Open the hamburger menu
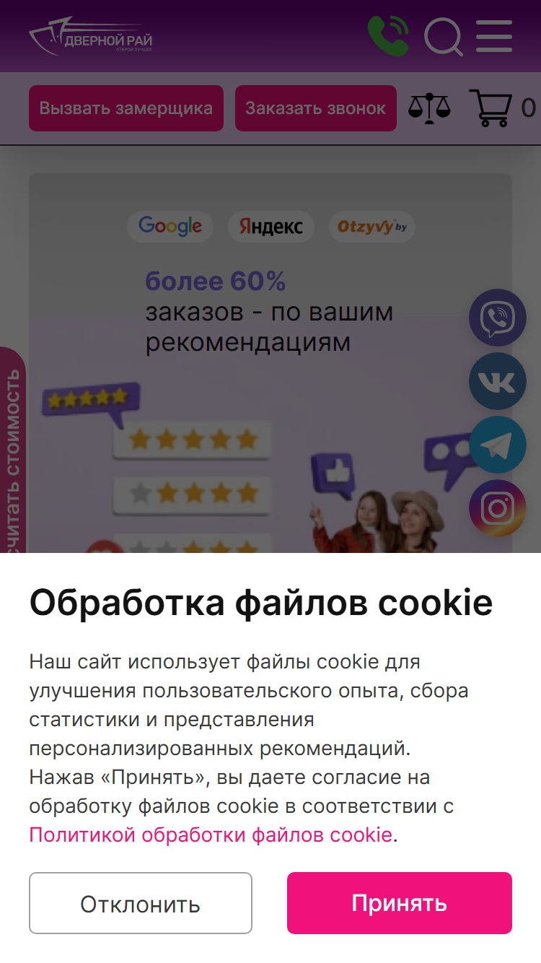This screenshot has height=963, width=541. [494, 36]
